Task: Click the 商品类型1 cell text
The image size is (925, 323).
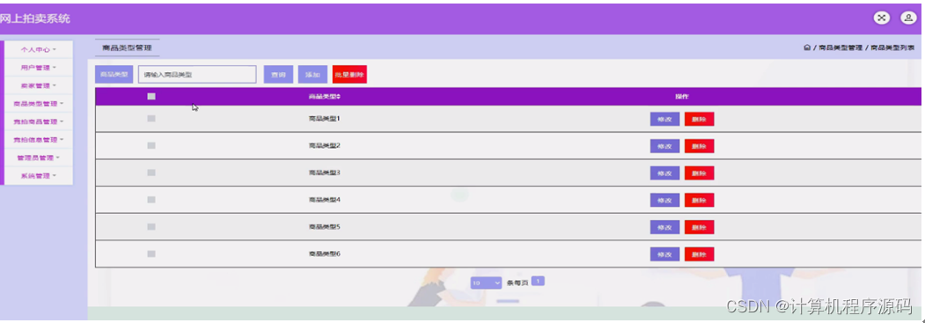Action: tap(325, 119)
